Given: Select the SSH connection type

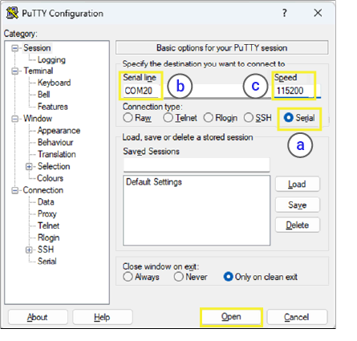Looking at the screenshot, I should point(249,118).
